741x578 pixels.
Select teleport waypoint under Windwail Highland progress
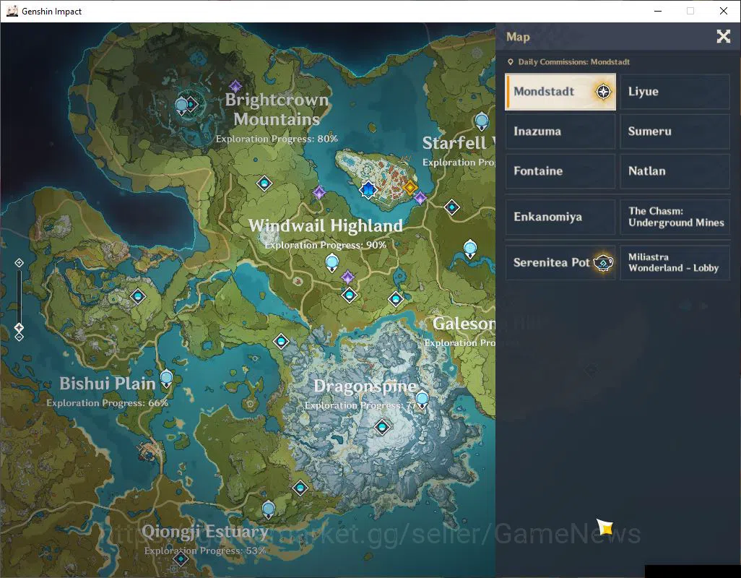[332, 263]
